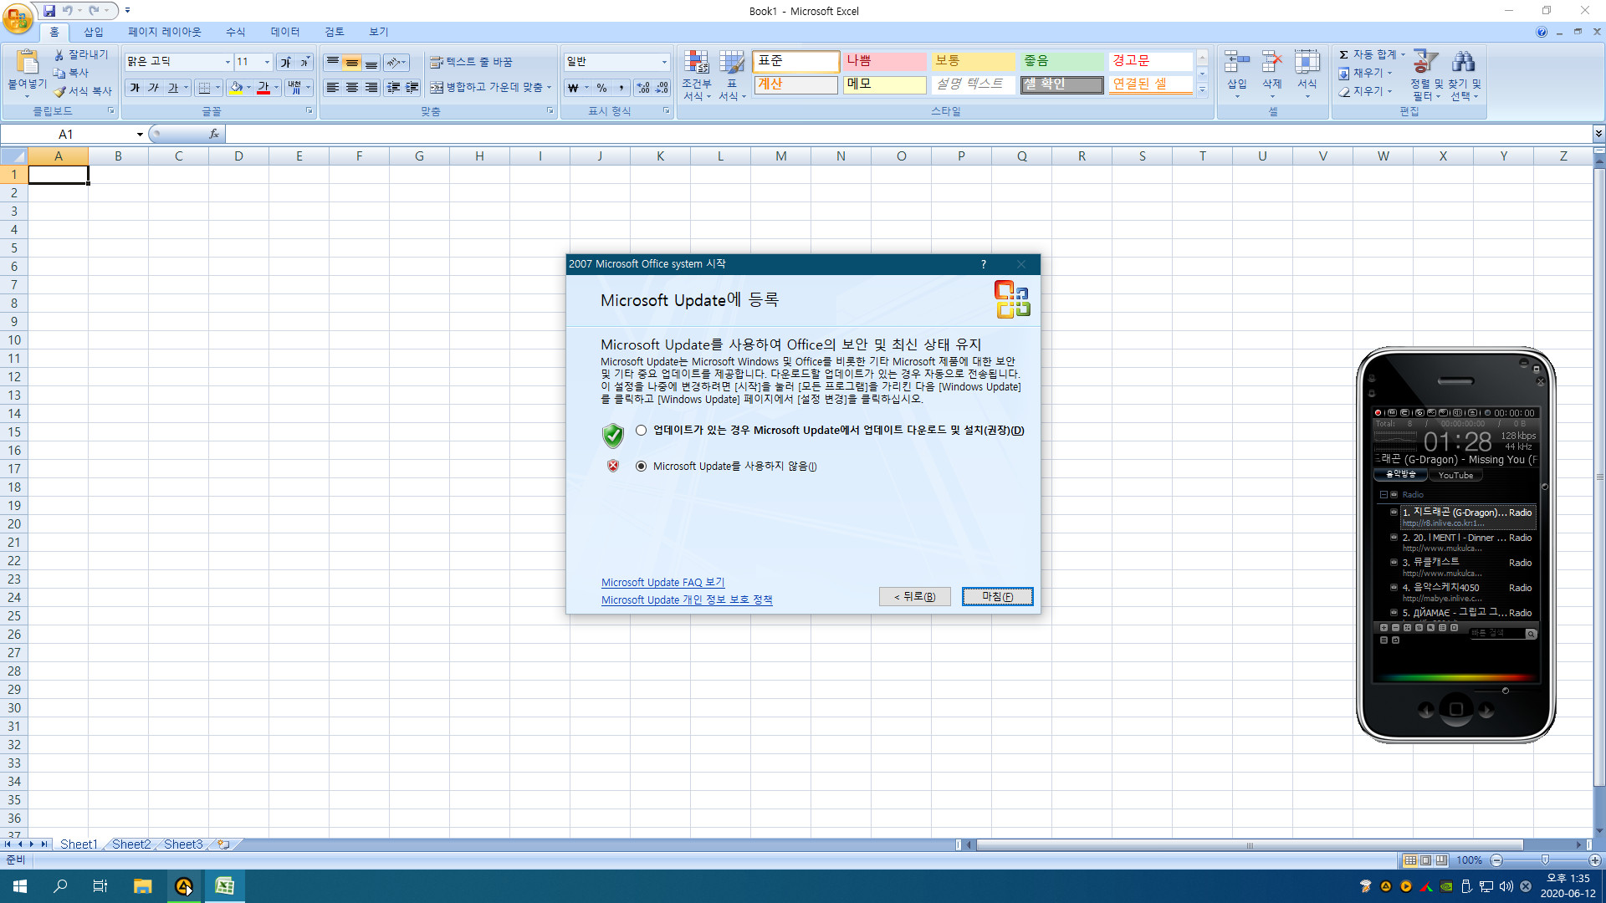
Task: Open the font size dropdown
Action: tap(267, 62)
